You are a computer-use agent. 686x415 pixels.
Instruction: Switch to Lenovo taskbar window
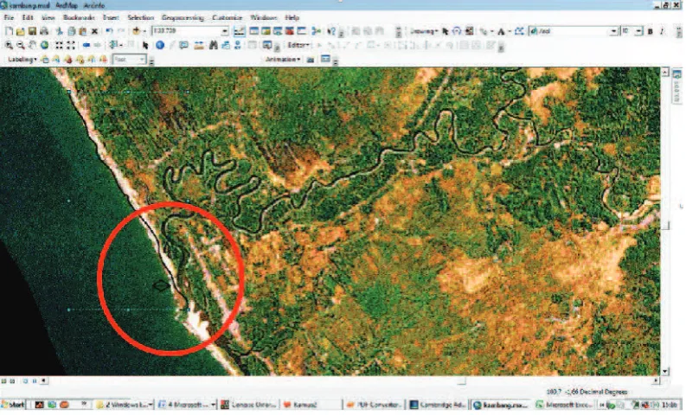(x=248, y=405)
